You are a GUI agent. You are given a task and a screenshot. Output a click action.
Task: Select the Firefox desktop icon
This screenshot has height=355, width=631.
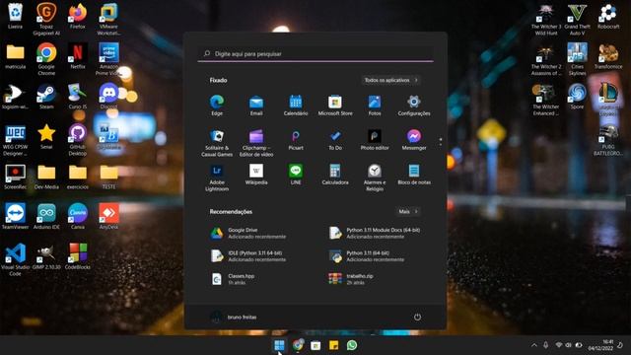pyautogui.click(x=78, y=16)
